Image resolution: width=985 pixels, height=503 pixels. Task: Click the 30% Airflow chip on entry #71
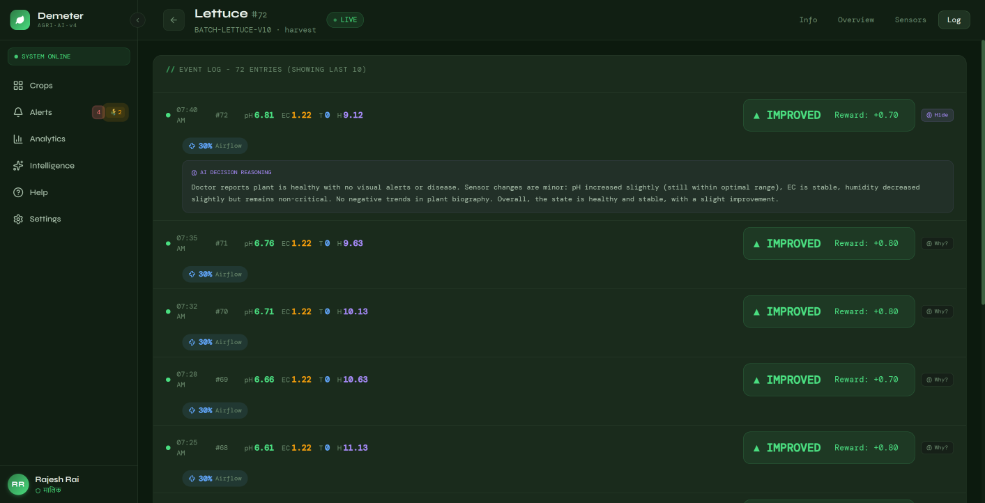pos(215,274)
